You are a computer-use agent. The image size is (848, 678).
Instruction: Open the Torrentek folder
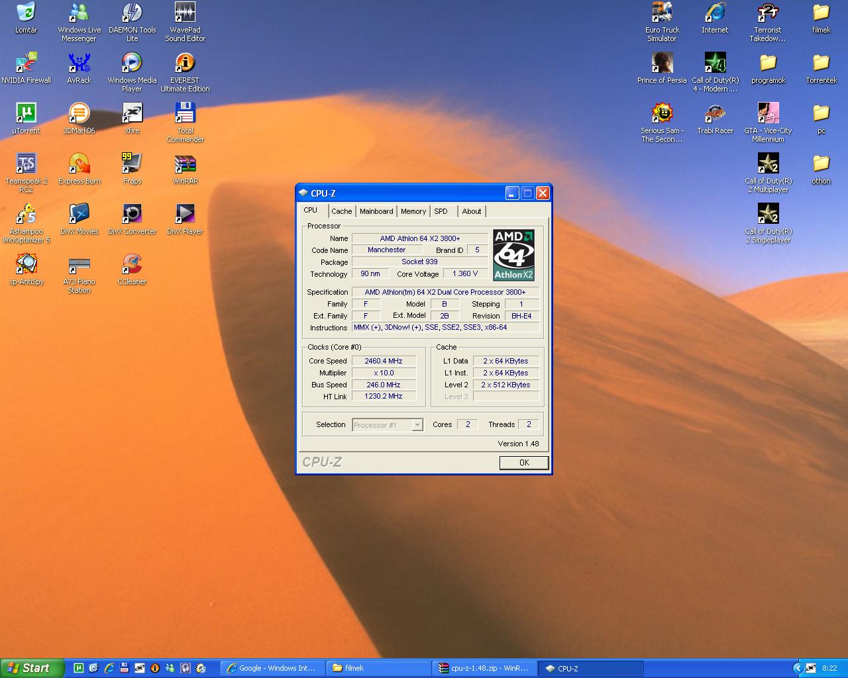point(821,69)
